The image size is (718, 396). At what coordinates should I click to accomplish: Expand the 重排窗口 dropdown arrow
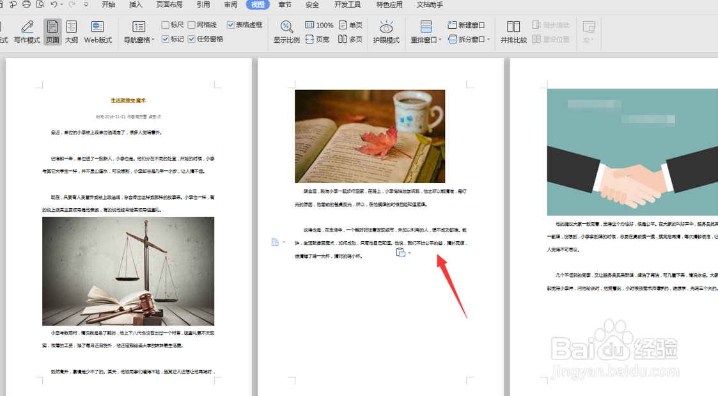440,40
